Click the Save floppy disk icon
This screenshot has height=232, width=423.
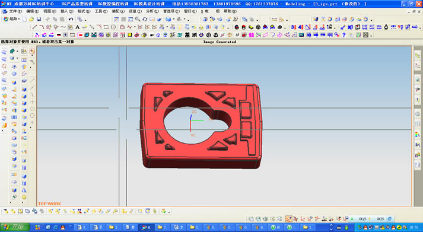coord(39,19)
